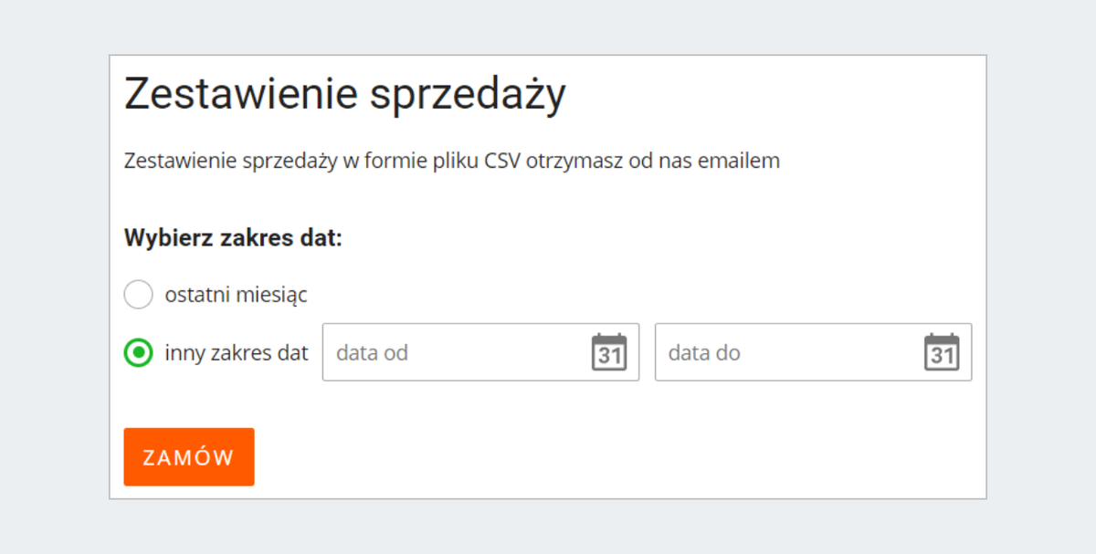
Task: Select the "ostatni miesiąc" radio button
Action: point(138,295)
